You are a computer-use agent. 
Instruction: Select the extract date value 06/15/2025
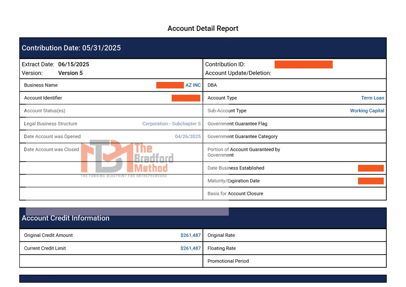pyautogui.click(x=74, y=64)
